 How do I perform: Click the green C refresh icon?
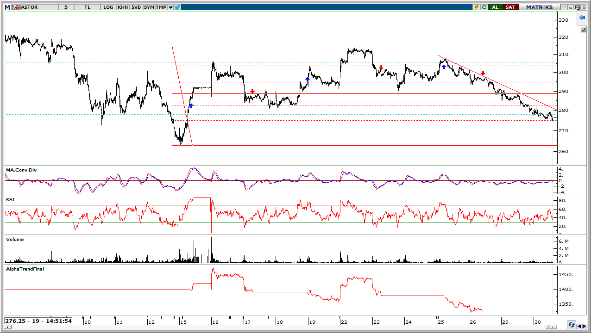(x=484, y=7)
